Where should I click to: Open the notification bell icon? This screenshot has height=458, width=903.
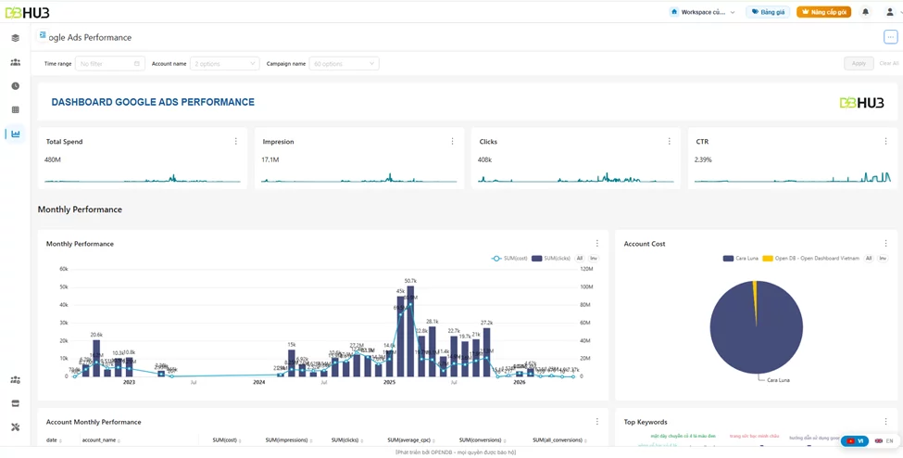coord(865,11)
